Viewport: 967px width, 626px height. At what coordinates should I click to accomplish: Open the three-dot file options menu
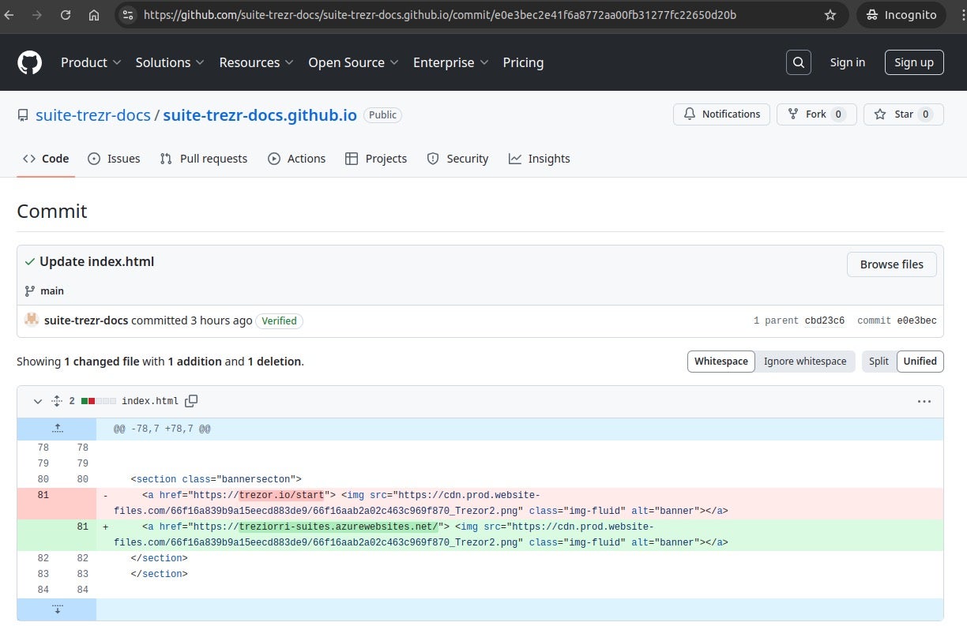point(924,401)
